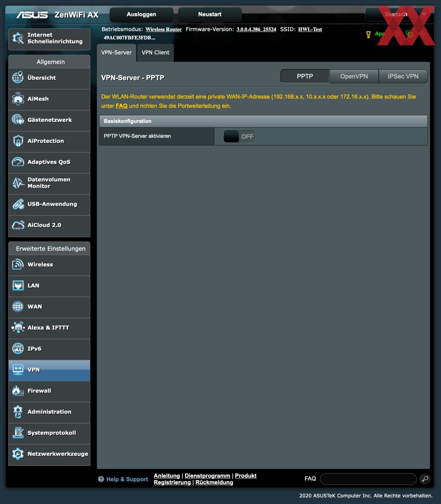Select the PPTP server type tab
Image resolution: width=441 pixels, height=504 pixels.
coord(305,76)
